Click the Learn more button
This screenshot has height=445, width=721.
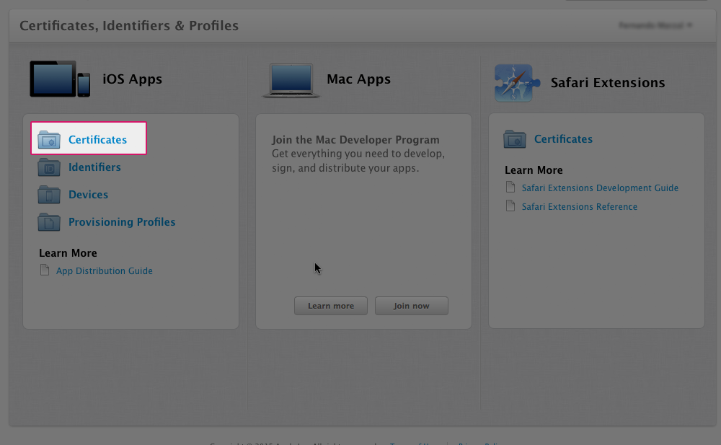pos(331,306)
